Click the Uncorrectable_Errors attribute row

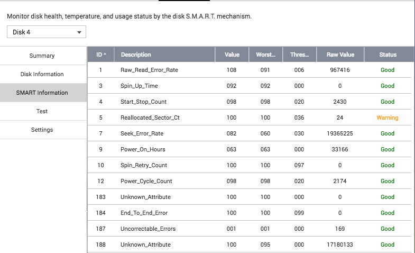click(148, 229)
